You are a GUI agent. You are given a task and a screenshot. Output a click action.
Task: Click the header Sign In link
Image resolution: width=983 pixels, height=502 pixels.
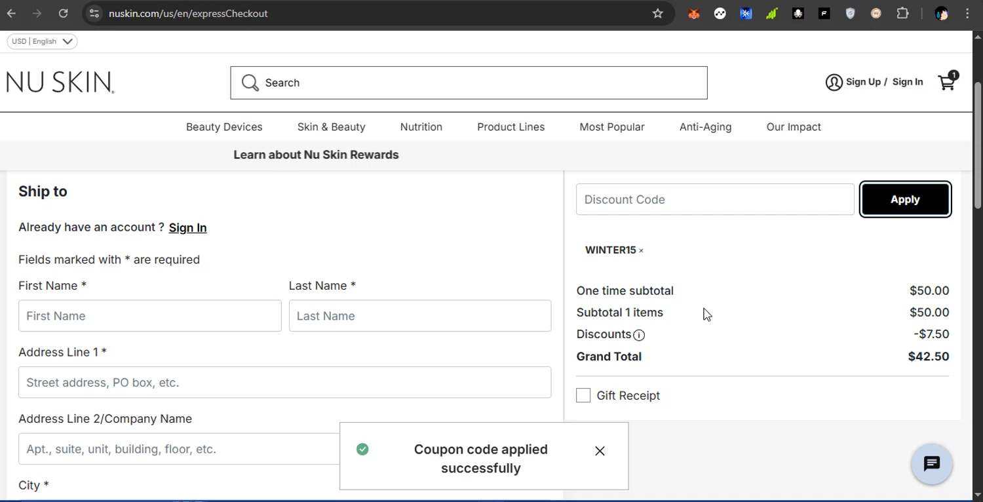(908, 82)
